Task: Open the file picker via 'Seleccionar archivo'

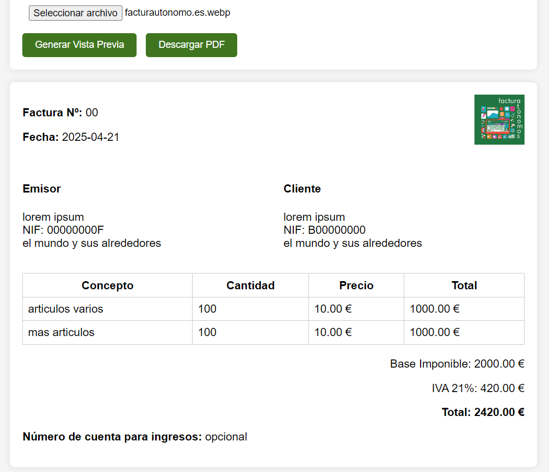Action: [x=75, y=13]
